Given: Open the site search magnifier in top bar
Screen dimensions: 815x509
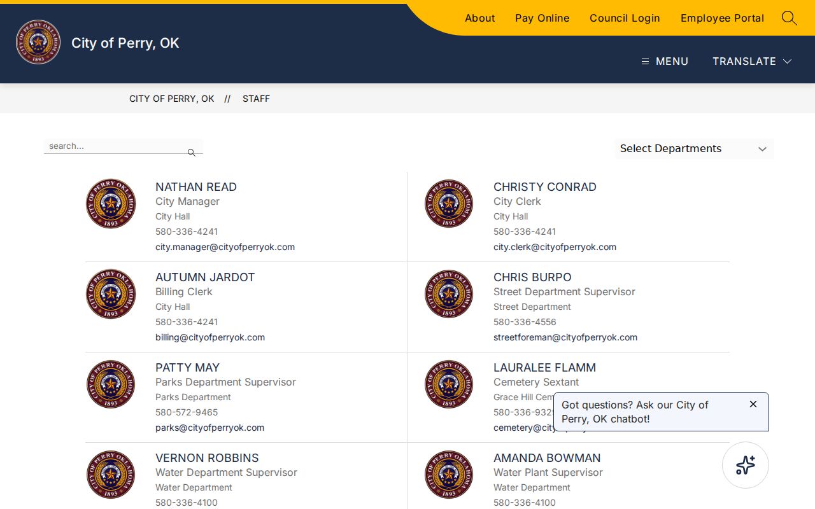Looking at the screenshot, I should point(789,18).
